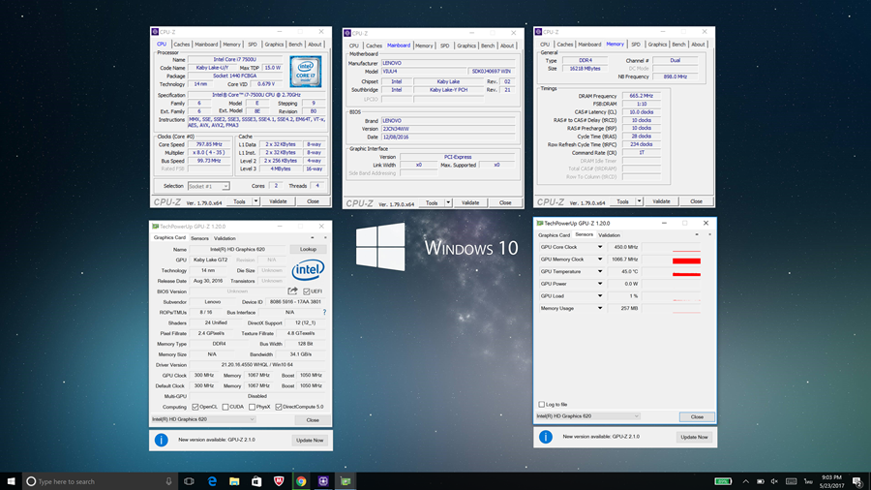This screenshot has height=490, width=871.
Task: Open the Sensors tab in the GPU-Z Graphics Card window
Action: point(199,237)
